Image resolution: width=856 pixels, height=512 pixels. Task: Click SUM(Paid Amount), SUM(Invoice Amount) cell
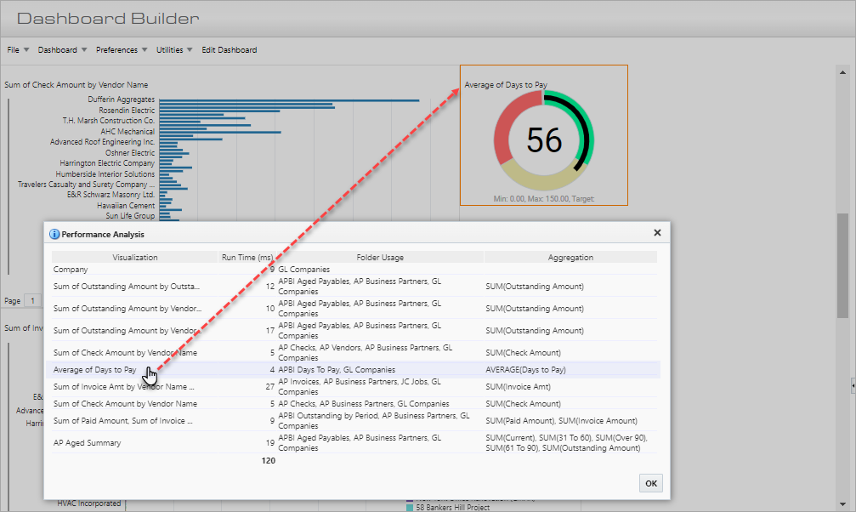coord(561,421)
